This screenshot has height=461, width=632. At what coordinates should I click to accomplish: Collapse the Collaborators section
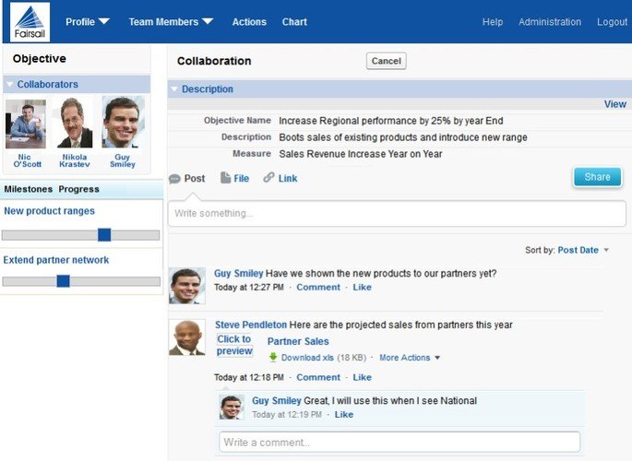pyautogui.click(x=9, y=84)
